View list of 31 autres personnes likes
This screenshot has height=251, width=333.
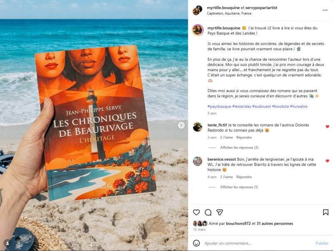[275, 224]
